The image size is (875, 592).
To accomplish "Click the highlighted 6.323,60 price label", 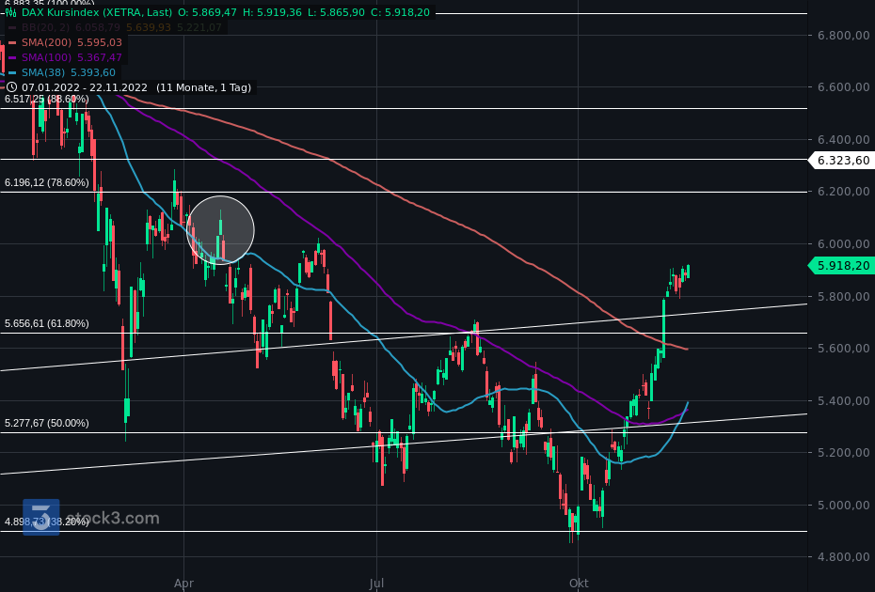I will click(x=841, y=160).
